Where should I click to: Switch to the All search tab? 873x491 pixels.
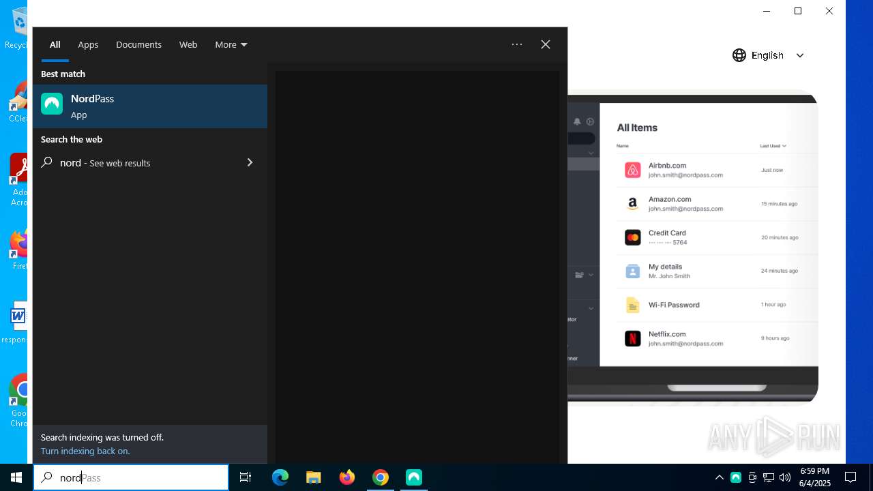tap(55, 44)
